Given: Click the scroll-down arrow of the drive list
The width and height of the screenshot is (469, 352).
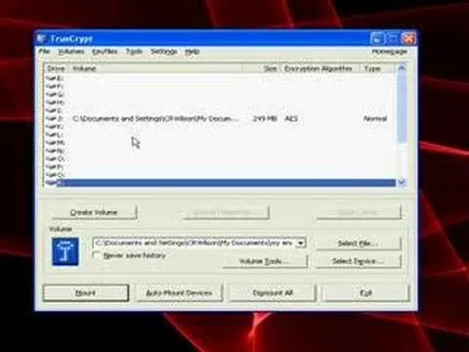Looking at the screenshot, I should (402, 183).
